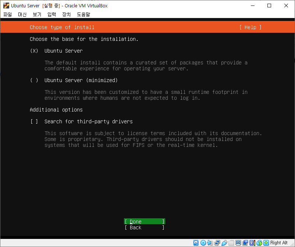Click the 'Additional options' heading

click(56, 110)
